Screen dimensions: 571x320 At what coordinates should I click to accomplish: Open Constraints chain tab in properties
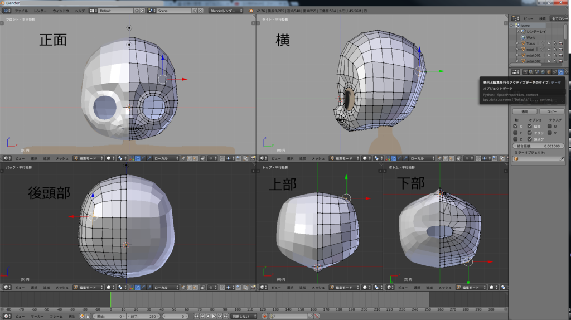point(555,72)
